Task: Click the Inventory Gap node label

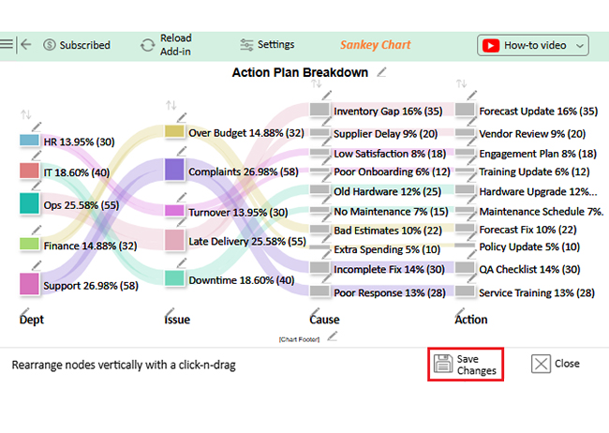Action: (388, 112)
